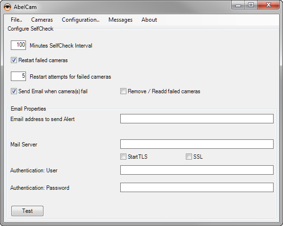Click the AbelCam eye icon in title bar
Screen dimensions: 283x226
[x=8, y=6]
